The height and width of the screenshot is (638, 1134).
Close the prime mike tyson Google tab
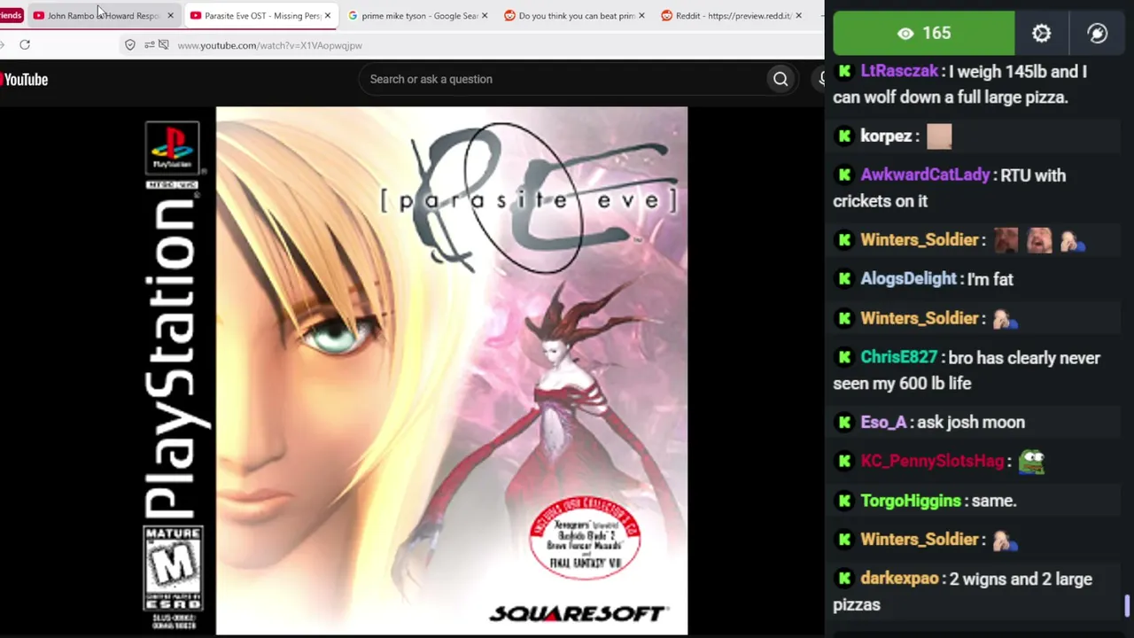click(484, 16)
